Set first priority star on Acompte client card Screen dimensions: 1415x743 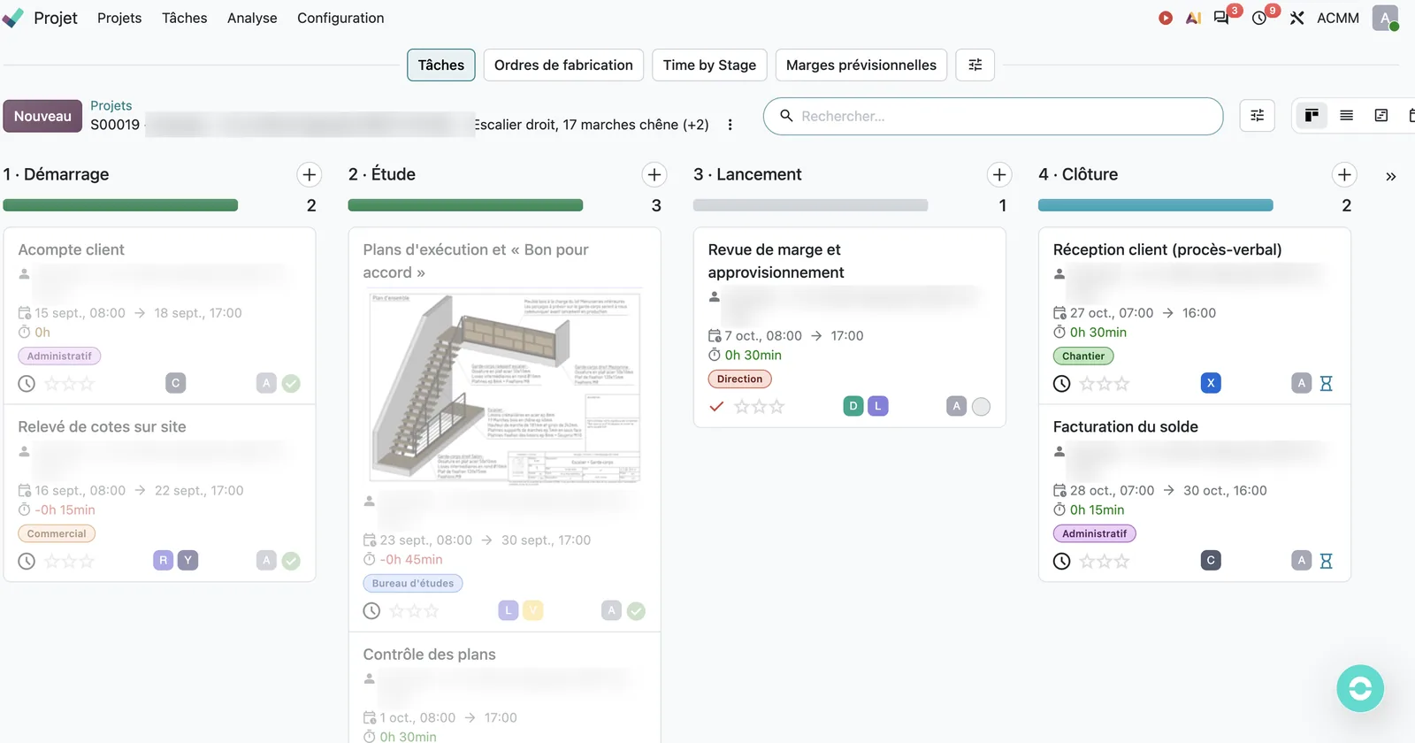52,384
